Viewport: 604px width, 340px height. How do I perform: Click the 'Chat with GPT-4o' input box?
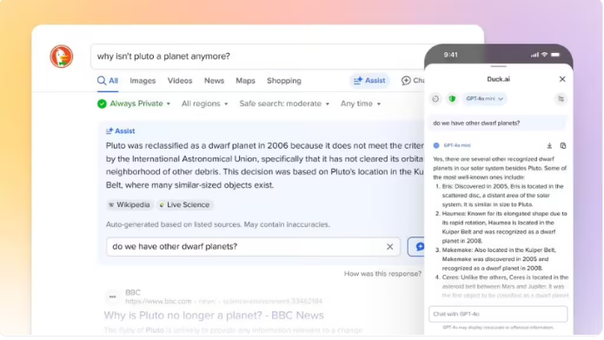pyautogui.click(x=498, y=314)
